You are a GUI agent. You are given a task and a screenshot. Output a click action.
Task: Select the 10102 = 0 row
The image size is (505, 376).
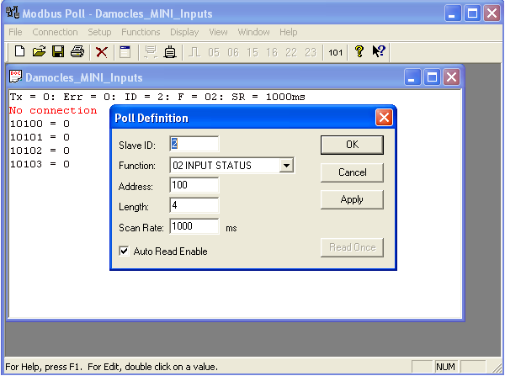click(x=40, y=151)
